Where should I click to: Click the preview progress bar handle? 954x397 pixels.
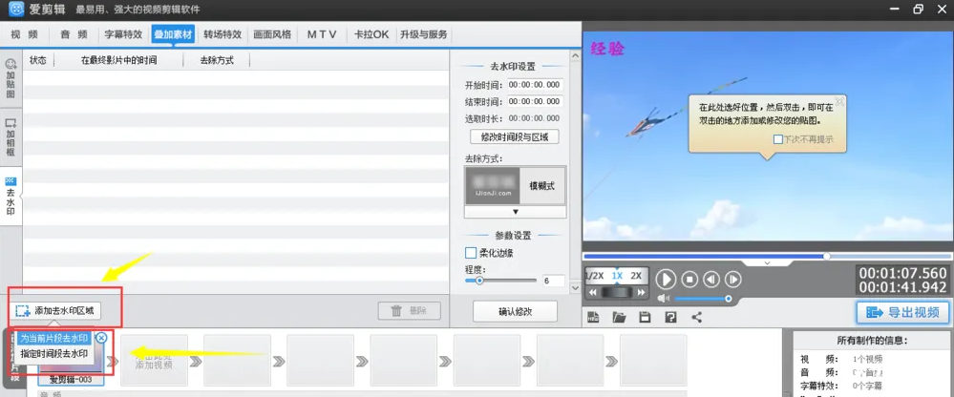point(827,256)
